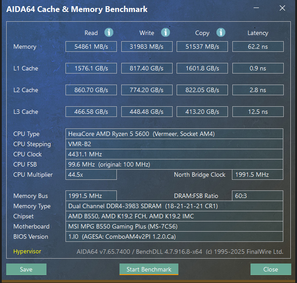This screenshot has height=283, width=297.
Task: Click the CPU FSB value 99.6 MHz
Action: pos(174,164)
